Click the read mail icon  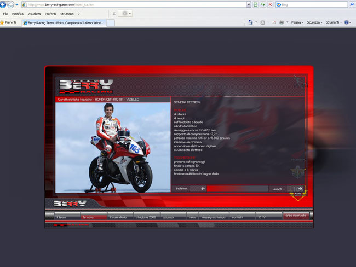[274, 22]
